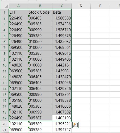The height and width of the screenshot is (133, 120).
Task: Select cell with beta 1.580388
Action: pyautogui.click(x=62, y=18)
